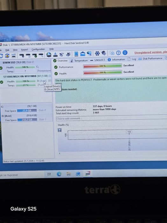Click the gear configuration icon in toolbar
This screenshot has width=167, height=223.
point(97,53)
